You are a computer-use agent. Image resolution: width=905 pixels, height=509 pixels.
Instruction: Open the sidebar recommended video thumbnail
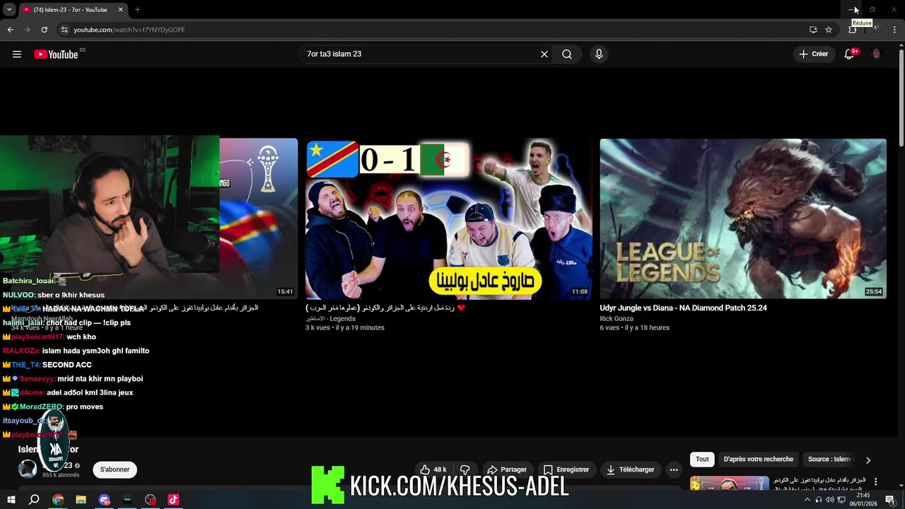click(730, 483)
